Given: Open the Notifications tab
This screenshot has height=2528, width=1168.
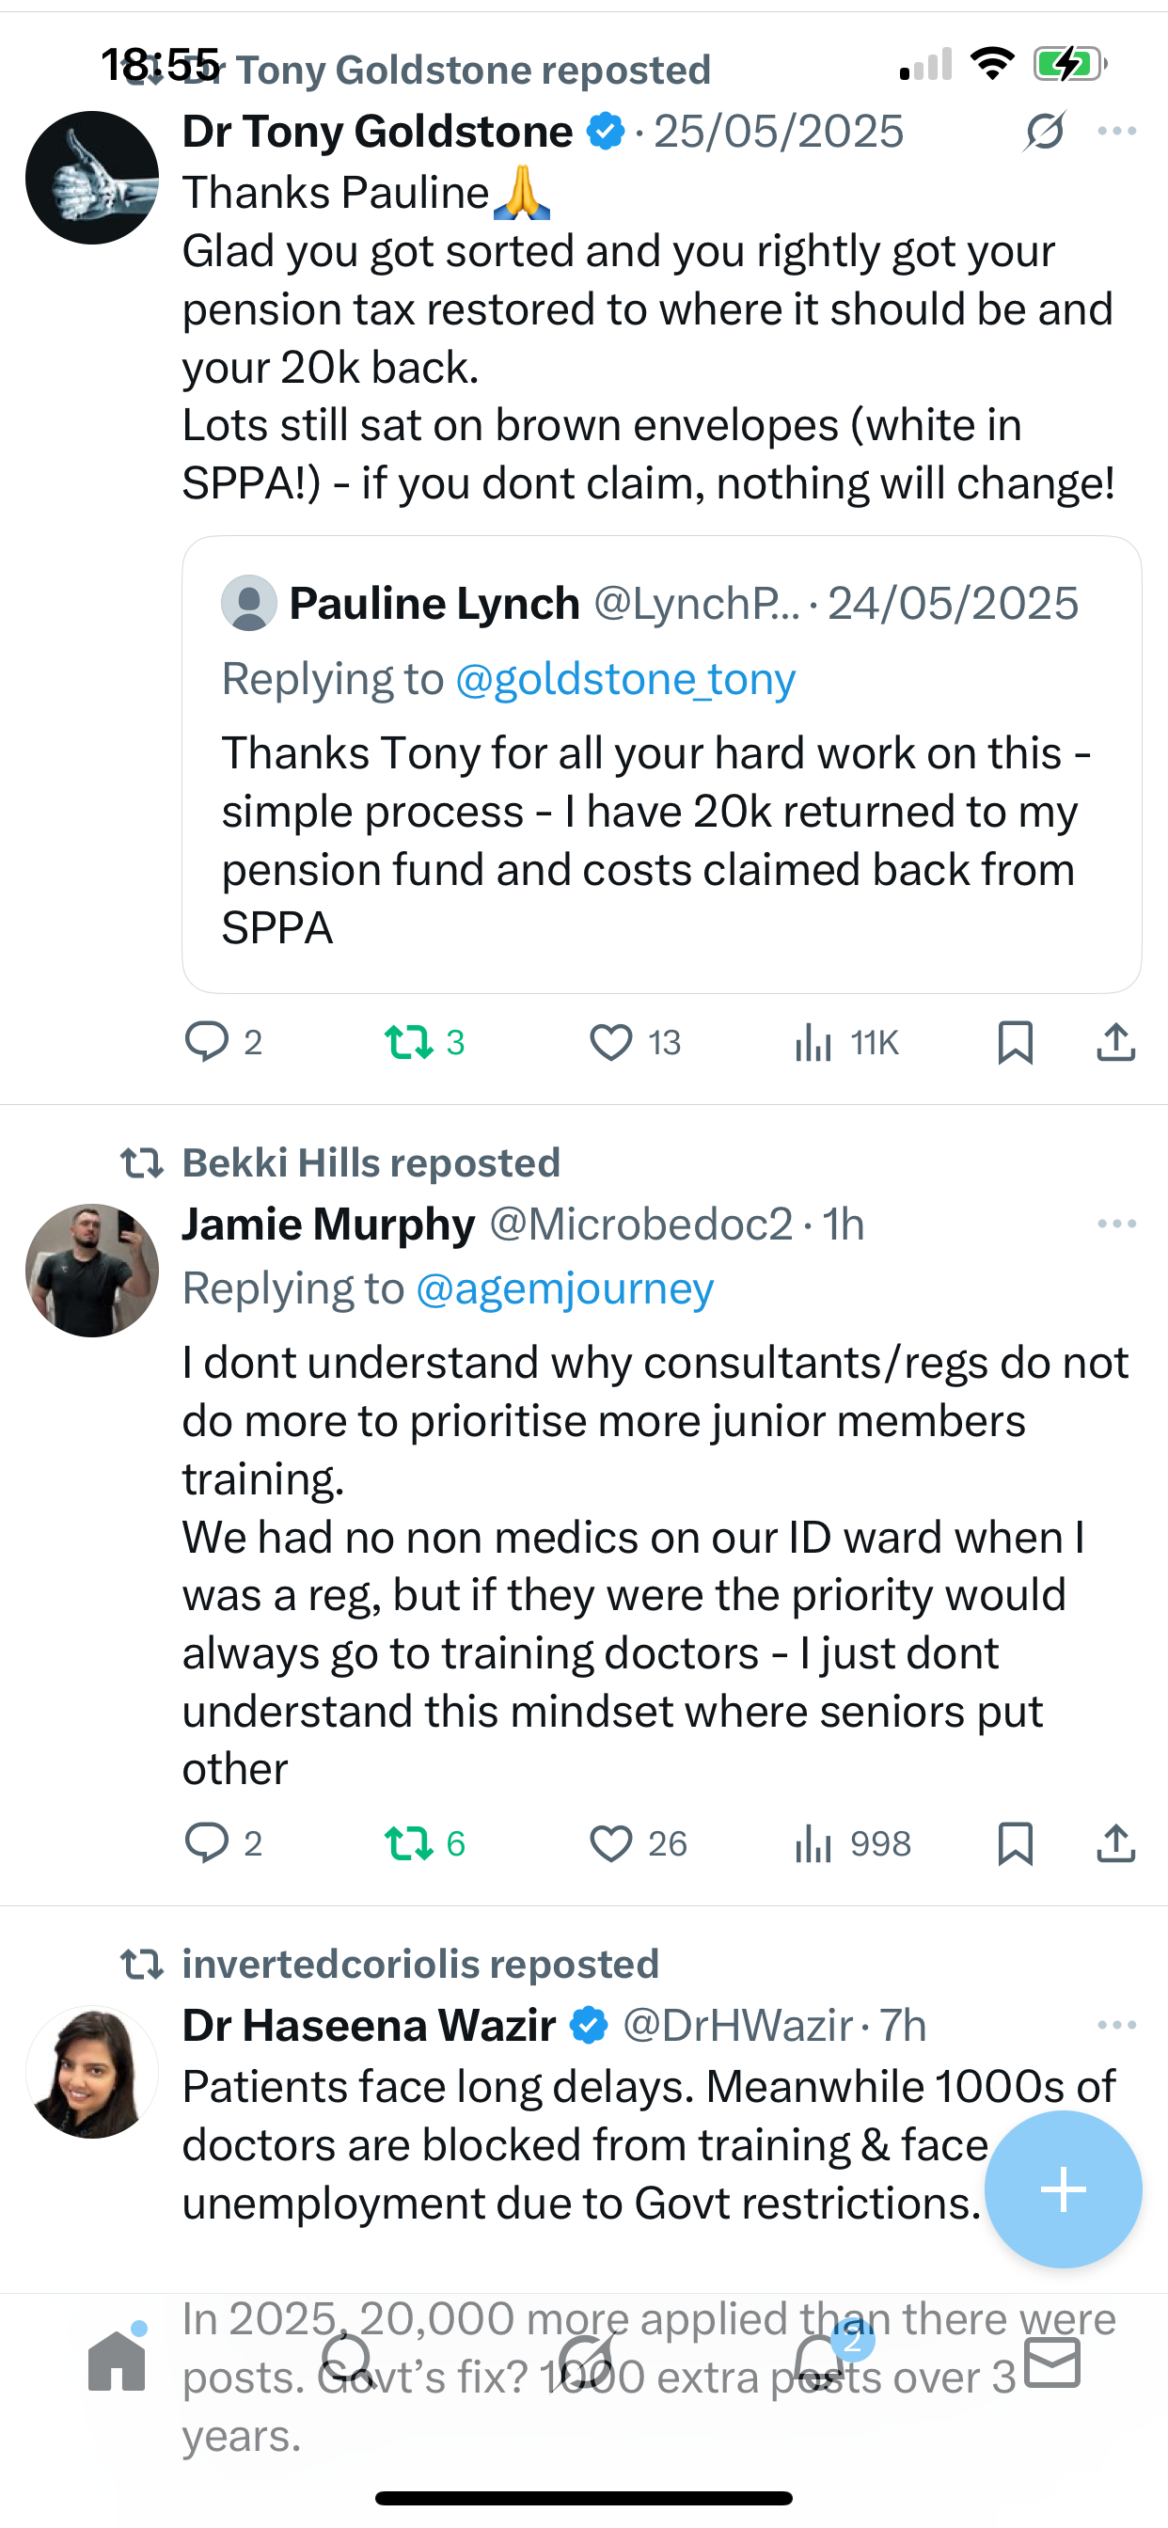Looking at the screenshot, I should click(x=818, y=2362).
